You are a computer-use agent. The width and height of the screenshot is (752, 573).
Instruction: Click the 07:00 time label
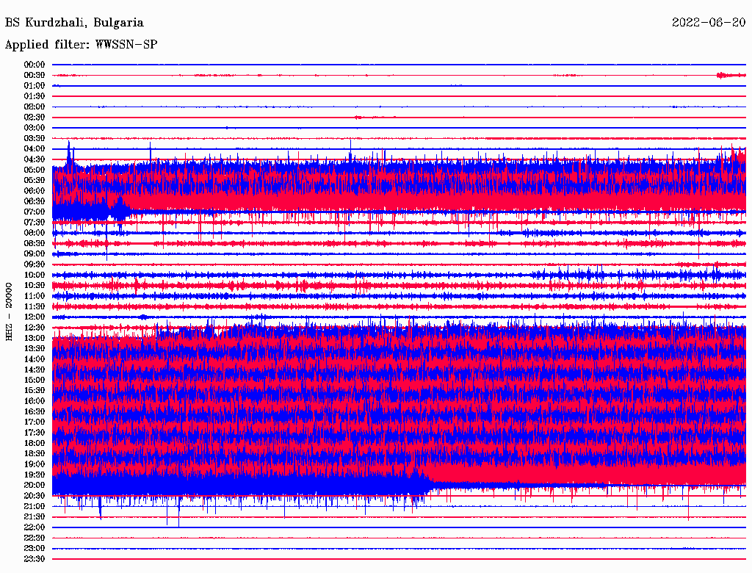pyautogui.click(x=35, y=212)
